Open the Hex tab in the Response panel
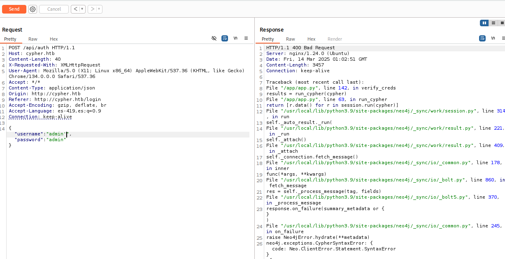The image size is (505, 259). [x=312, y=39]
